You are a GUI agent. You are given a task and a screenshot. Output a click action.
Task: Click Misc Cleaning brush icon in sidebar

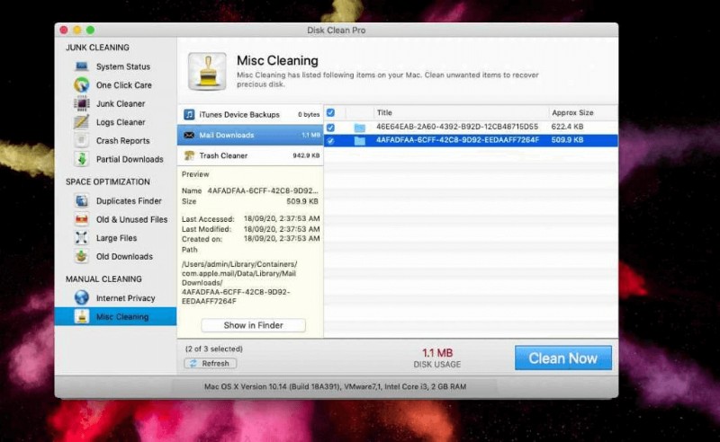click(x=82, y=316)
